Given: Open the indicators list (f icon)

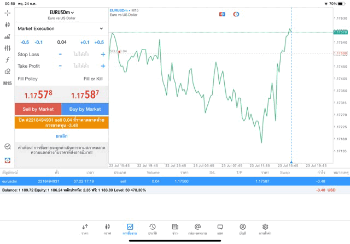Looking at the screenshot, I should pos(7,59).
